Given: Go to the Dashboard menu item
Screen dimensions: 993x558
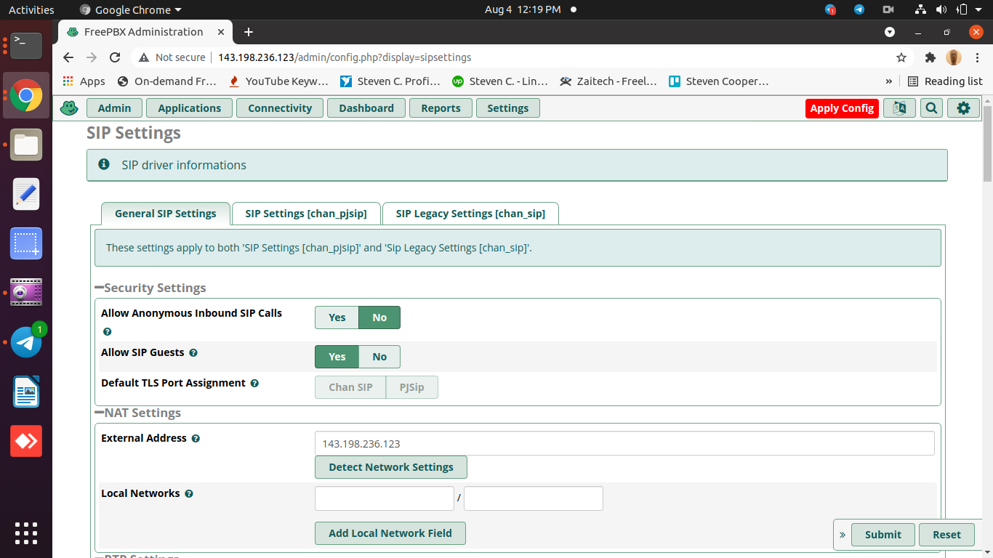Looking at the screenshot, I should 366,108.
